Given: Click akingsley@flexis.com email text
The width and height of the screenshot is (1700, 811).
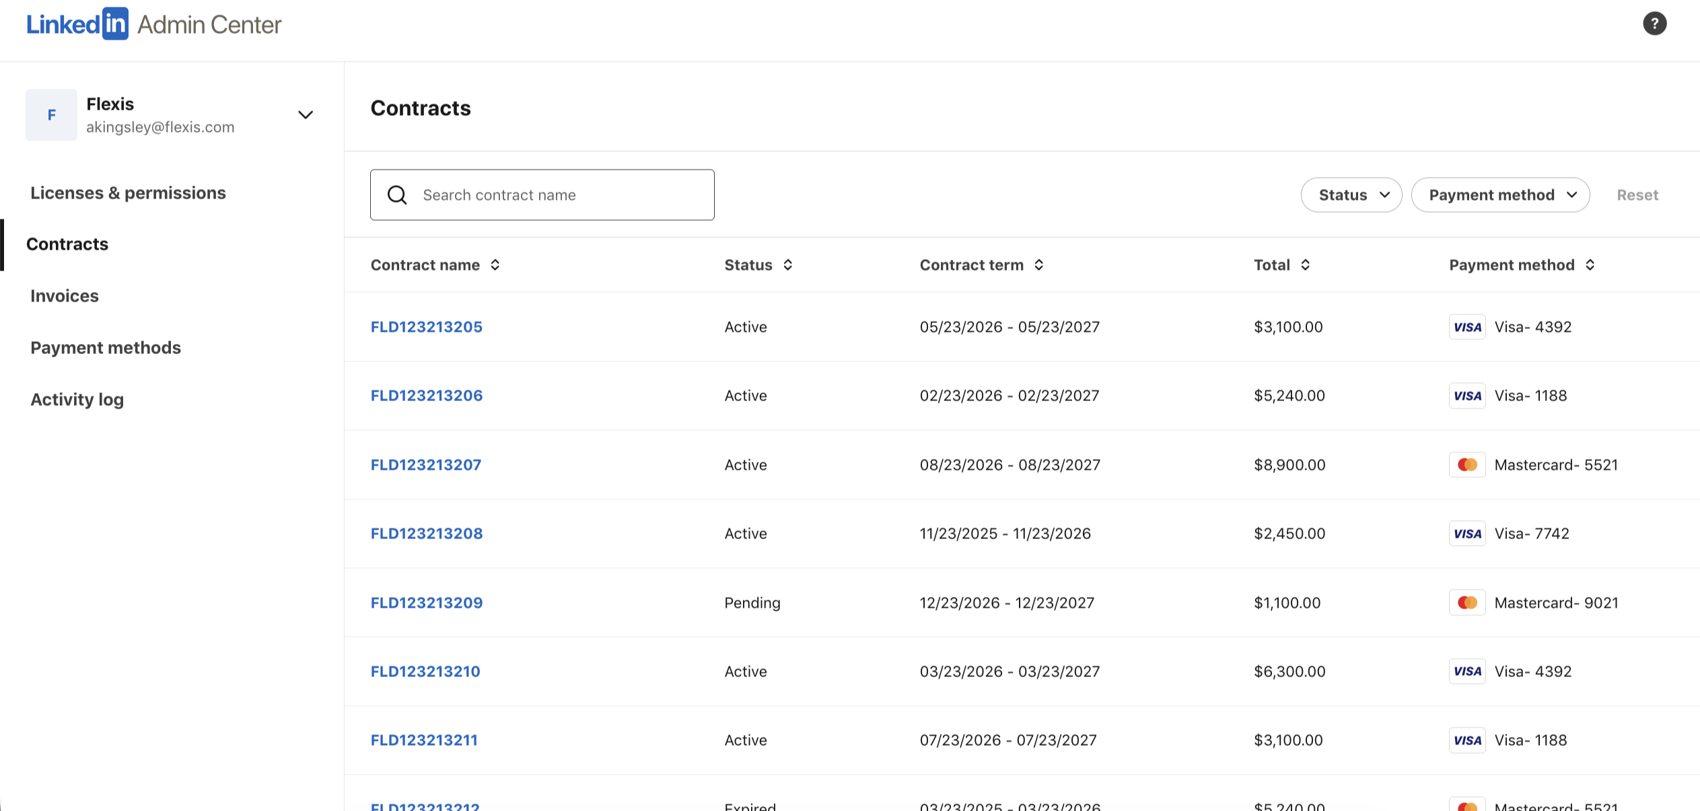Looking at the screenshot, I should coord(160,127).
